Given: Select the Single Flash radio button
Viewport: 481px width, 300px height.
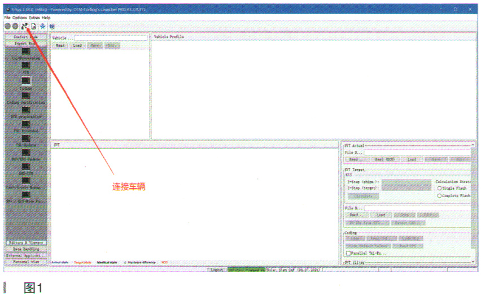Looking at the screenshot, I should click(440, 188).
